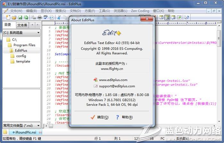Click the Open file folder icon
This screenshot has width=224, height=143.
14,17
